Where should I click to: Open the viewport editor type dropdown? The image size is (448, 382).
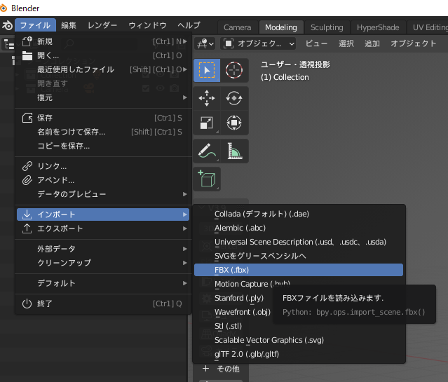pyautogui.click(x=205, y=43)
